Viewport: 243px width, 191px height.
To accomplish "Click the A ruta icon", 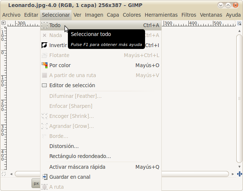I will (x=45, y=187).
